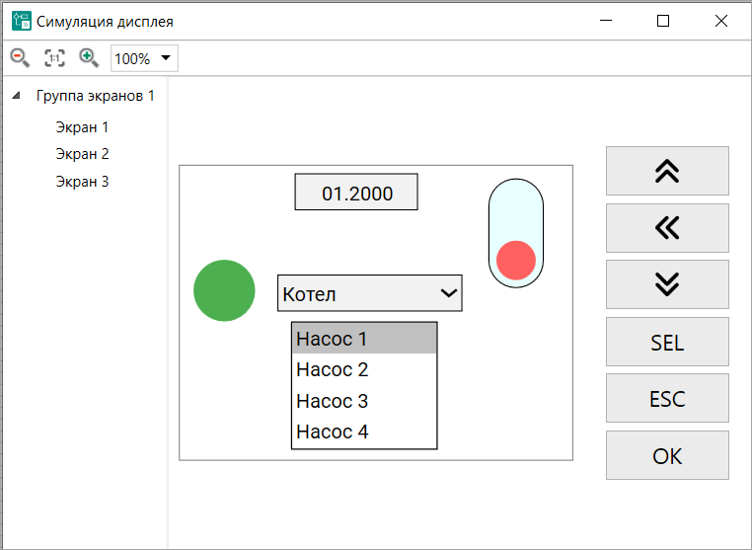Click the green round indicator lamp

(224, 290)
